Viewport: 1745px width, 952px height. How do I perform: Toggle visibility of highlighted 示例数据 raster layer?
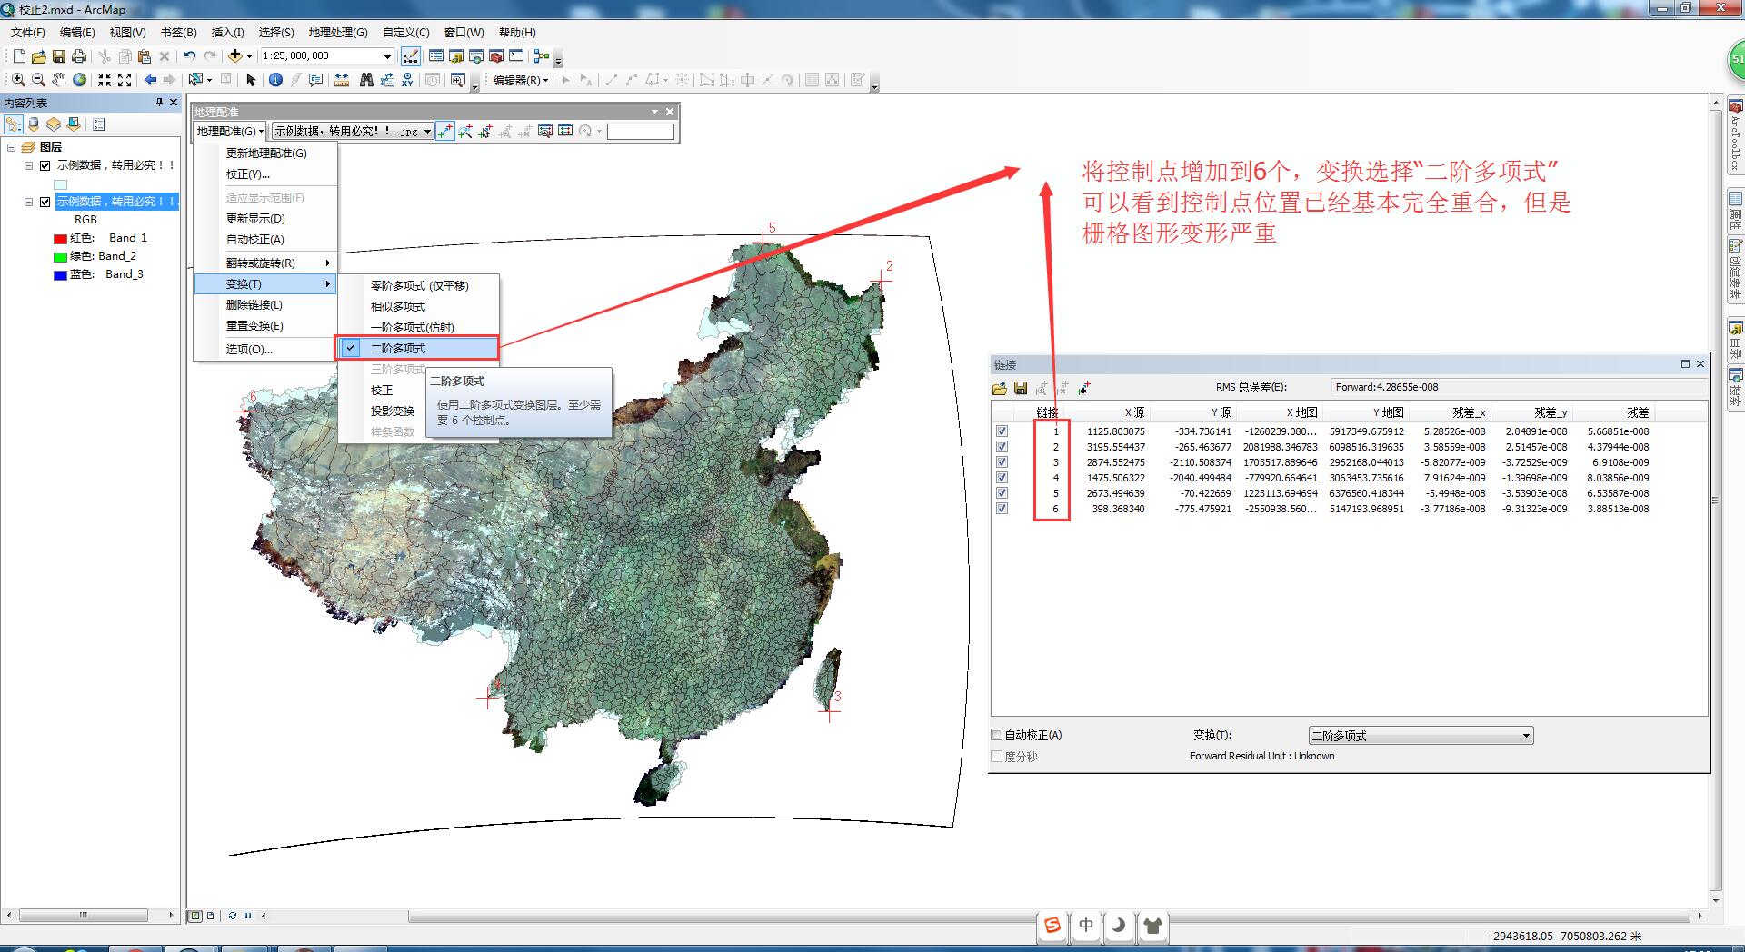pos(45,202)
